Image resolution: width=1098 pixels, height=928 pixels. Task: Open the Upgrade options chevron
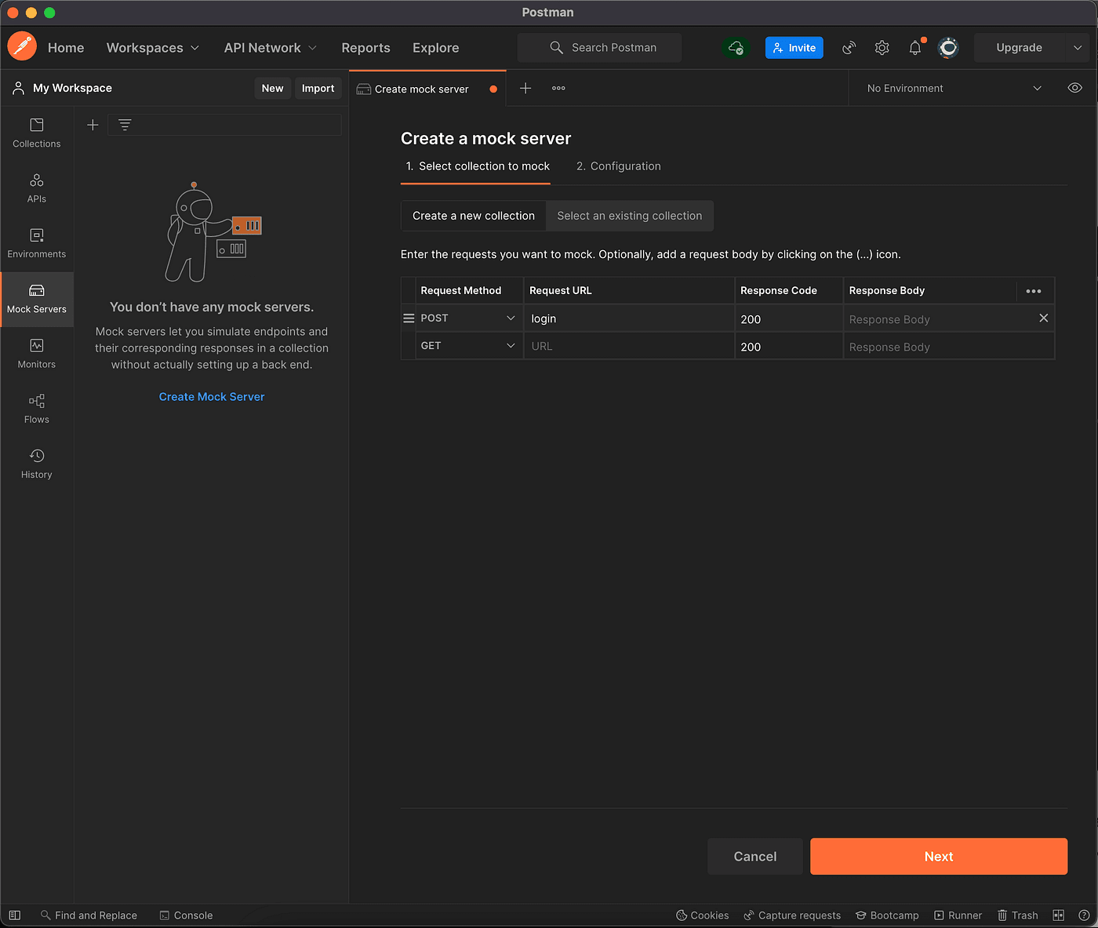point(1078,48)
